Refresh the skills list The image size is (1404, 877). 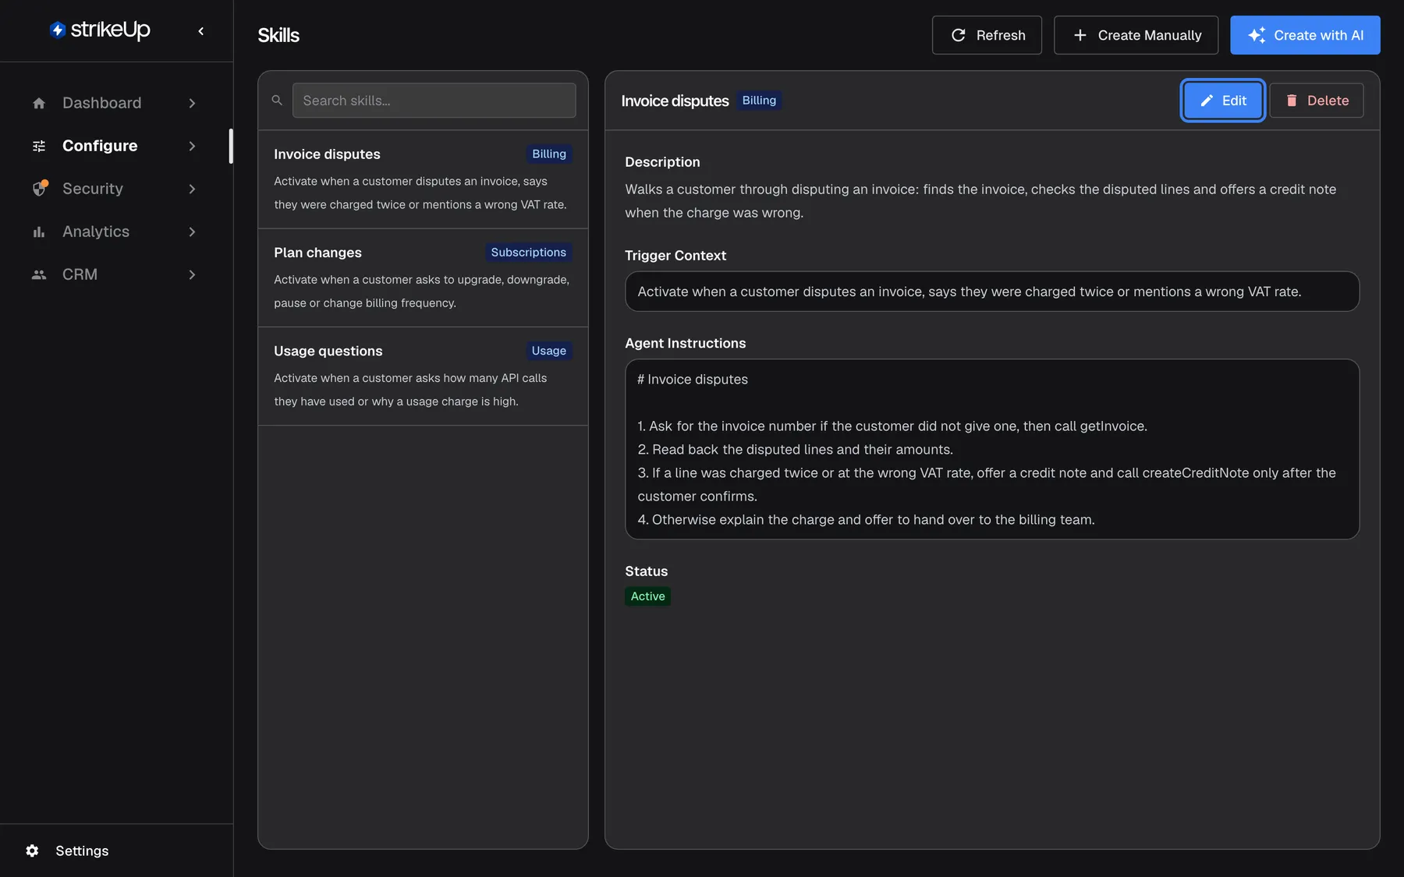coord(987,35)
